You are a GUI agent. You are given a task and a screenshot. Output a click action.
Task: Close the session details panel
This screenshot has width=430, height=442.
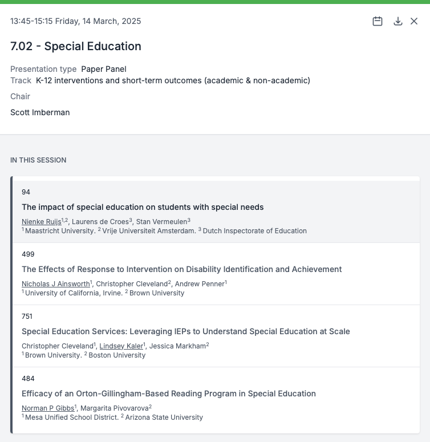pos(415,21)
